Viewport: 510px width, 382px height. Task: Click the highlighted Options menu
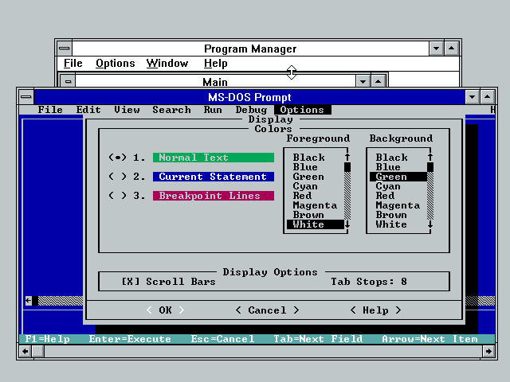[x=303, y=110]
